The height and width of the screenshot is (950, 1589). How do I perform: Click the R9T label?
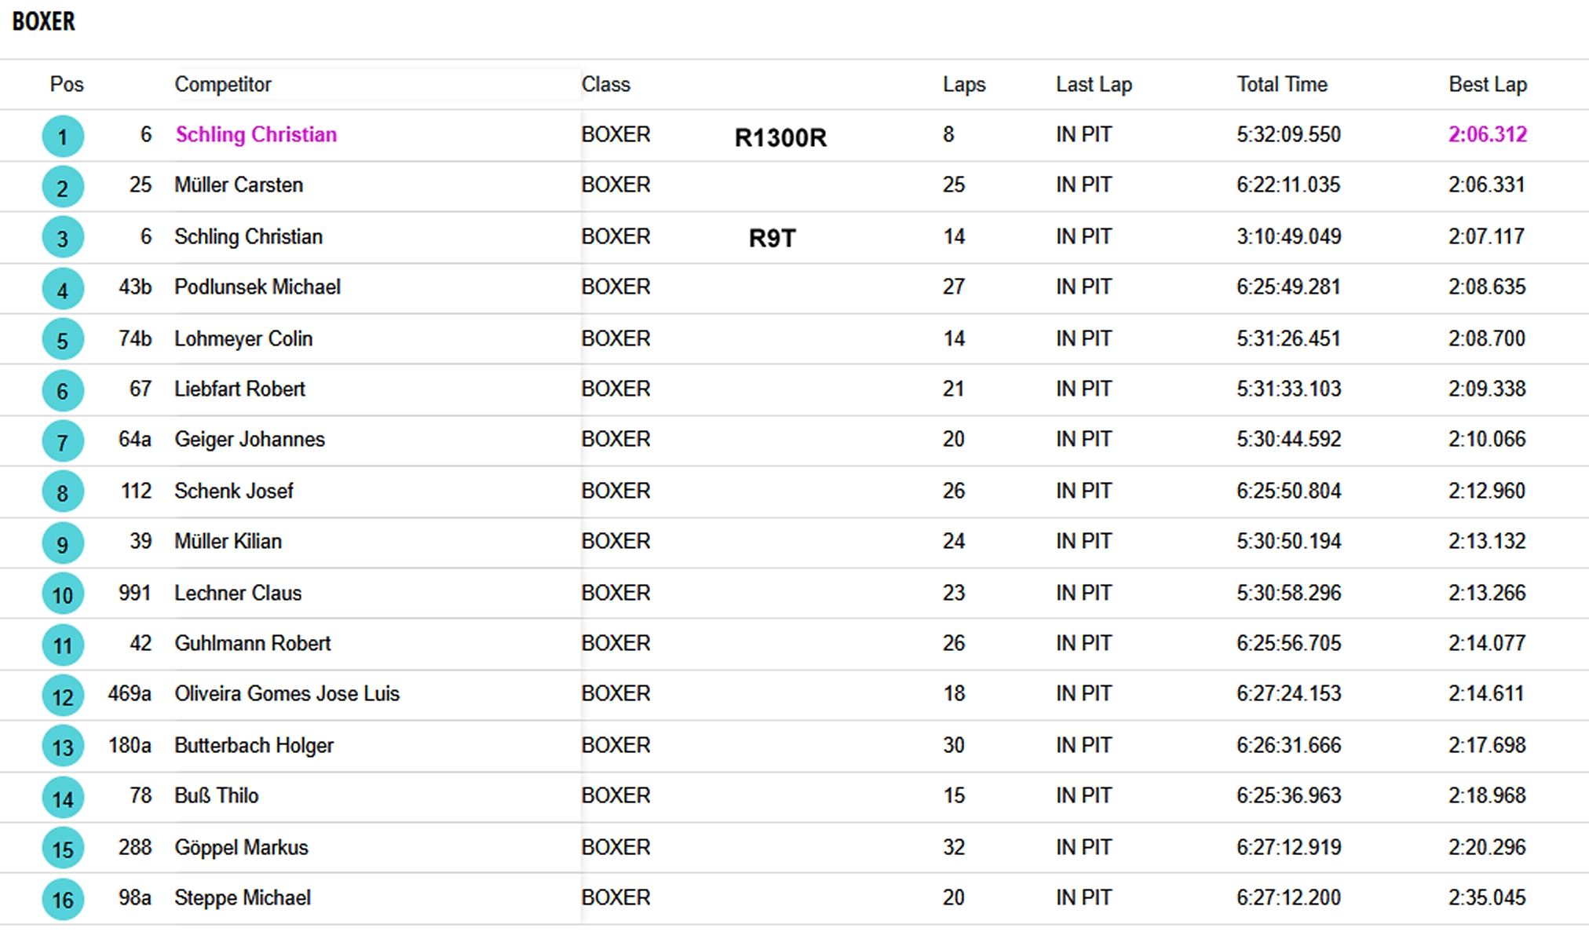tap(773, 238)
